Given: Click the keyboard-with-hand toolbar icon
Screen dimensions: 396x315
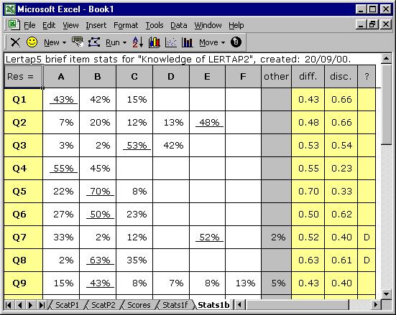Looking at the screenshot, I should point(78,42).
